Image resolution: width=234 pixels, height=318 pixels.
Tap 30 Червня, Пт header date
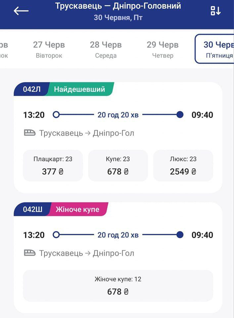pyautogui.click(x=118, y=18)
